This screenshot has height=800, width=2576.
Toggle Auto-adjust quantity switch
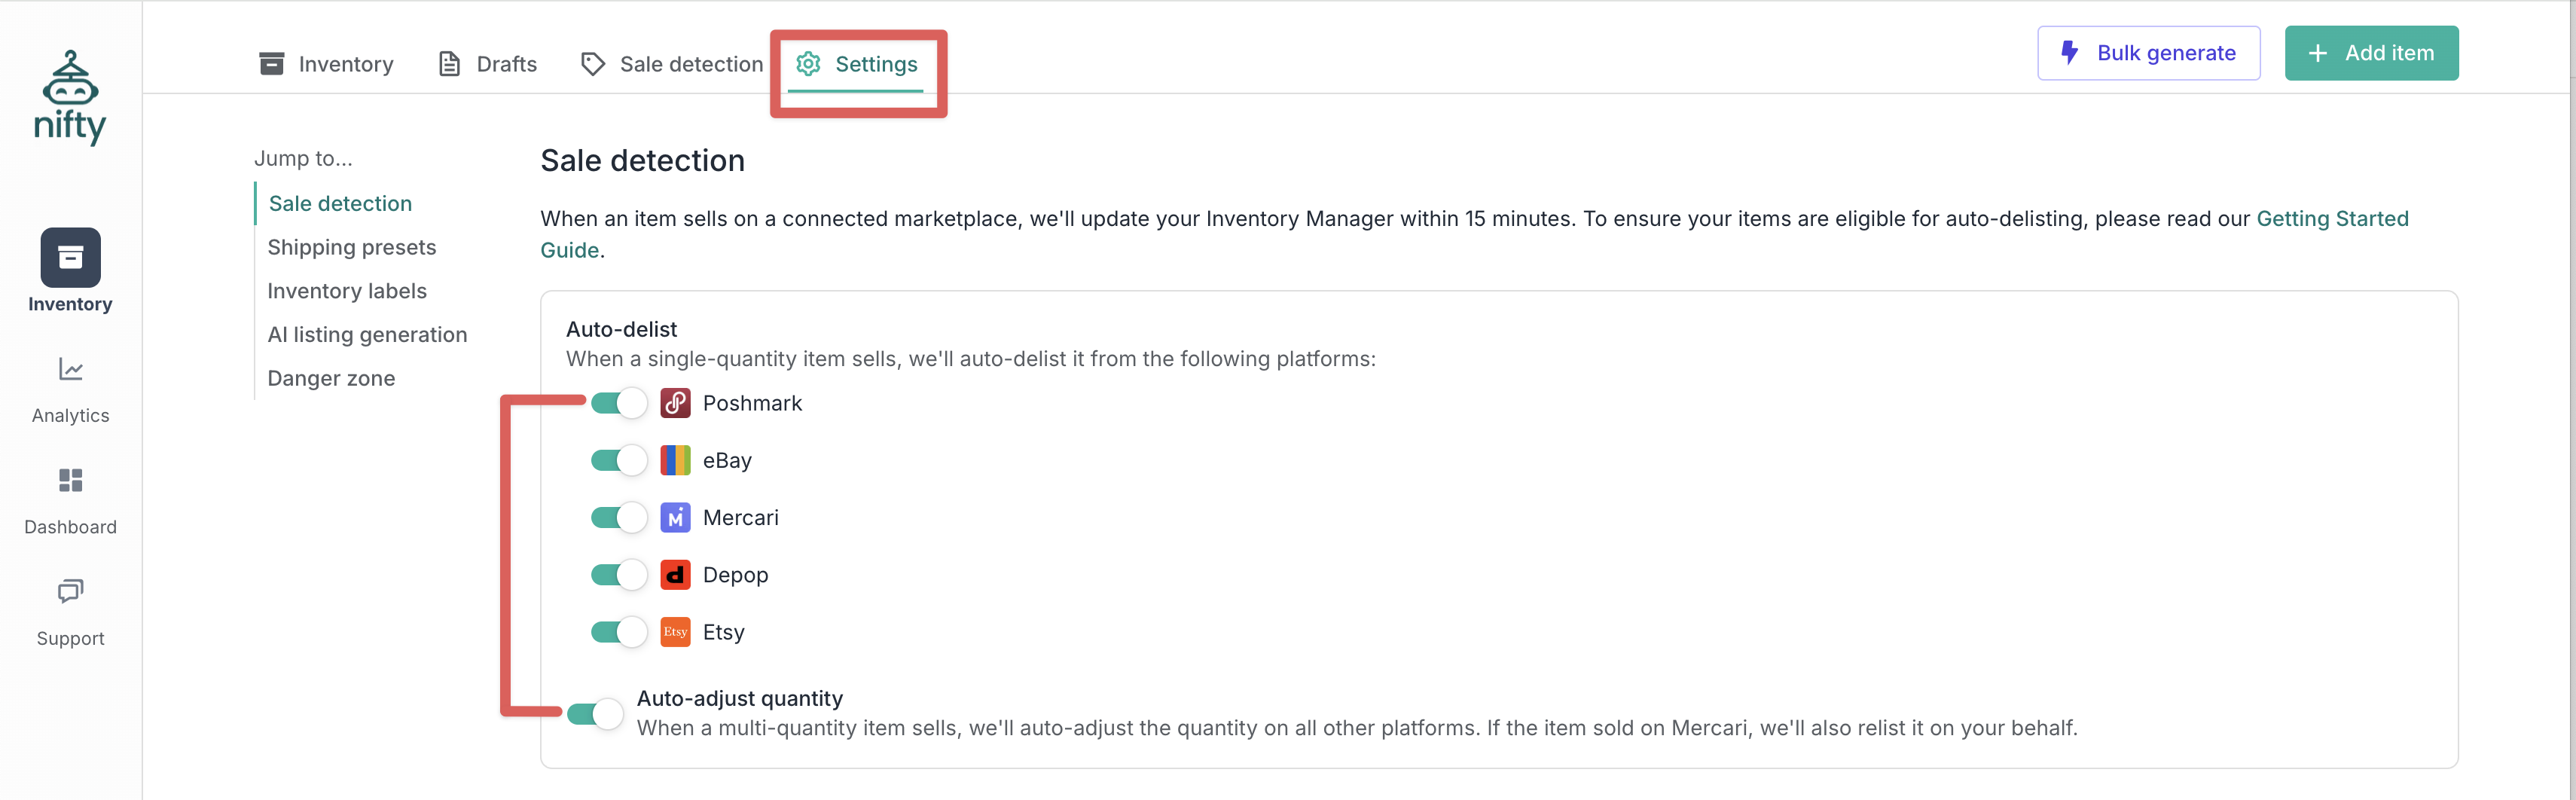click(594, 714)
